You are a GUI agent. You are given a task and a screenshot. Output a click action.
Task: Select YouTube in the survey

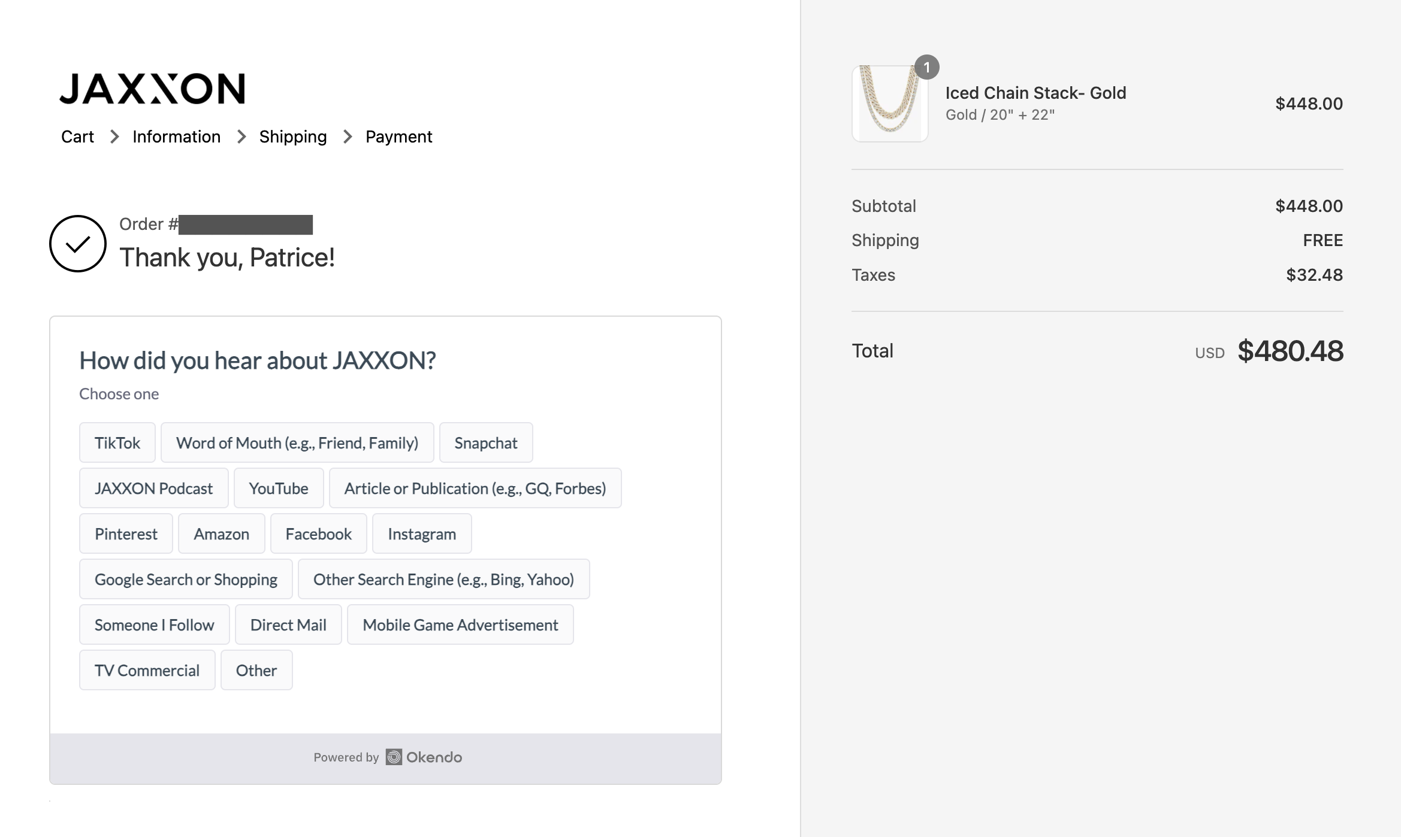pyautogui.click(x=279, y=489)
